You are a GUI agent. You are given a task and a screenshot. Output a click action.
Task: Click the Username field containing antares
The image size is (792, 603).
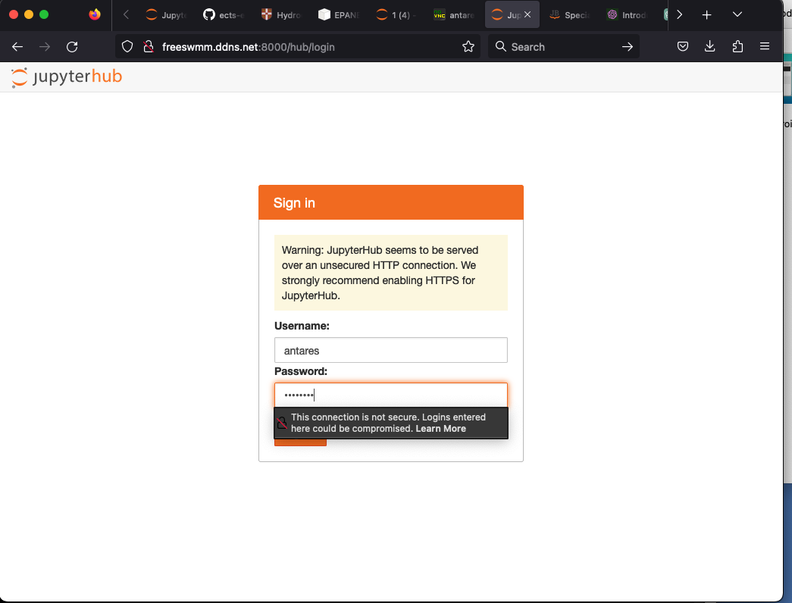391,350
